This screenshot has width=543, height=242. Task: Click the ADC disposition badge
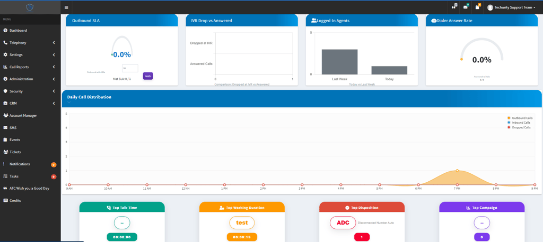(343, 222)
